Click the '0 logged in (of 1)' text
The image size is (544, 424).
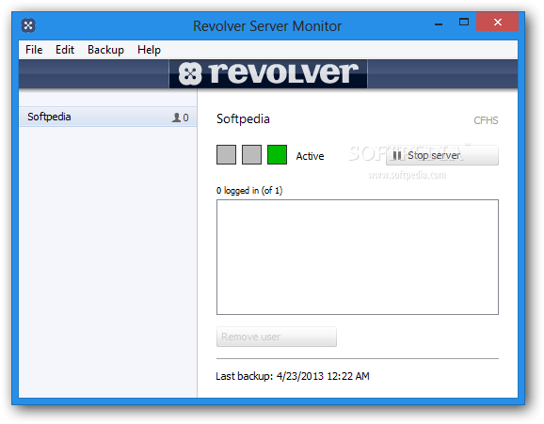point(249,190)
